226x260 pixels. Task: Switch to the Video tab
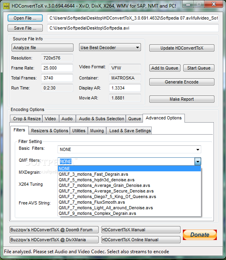click(50, 119)
